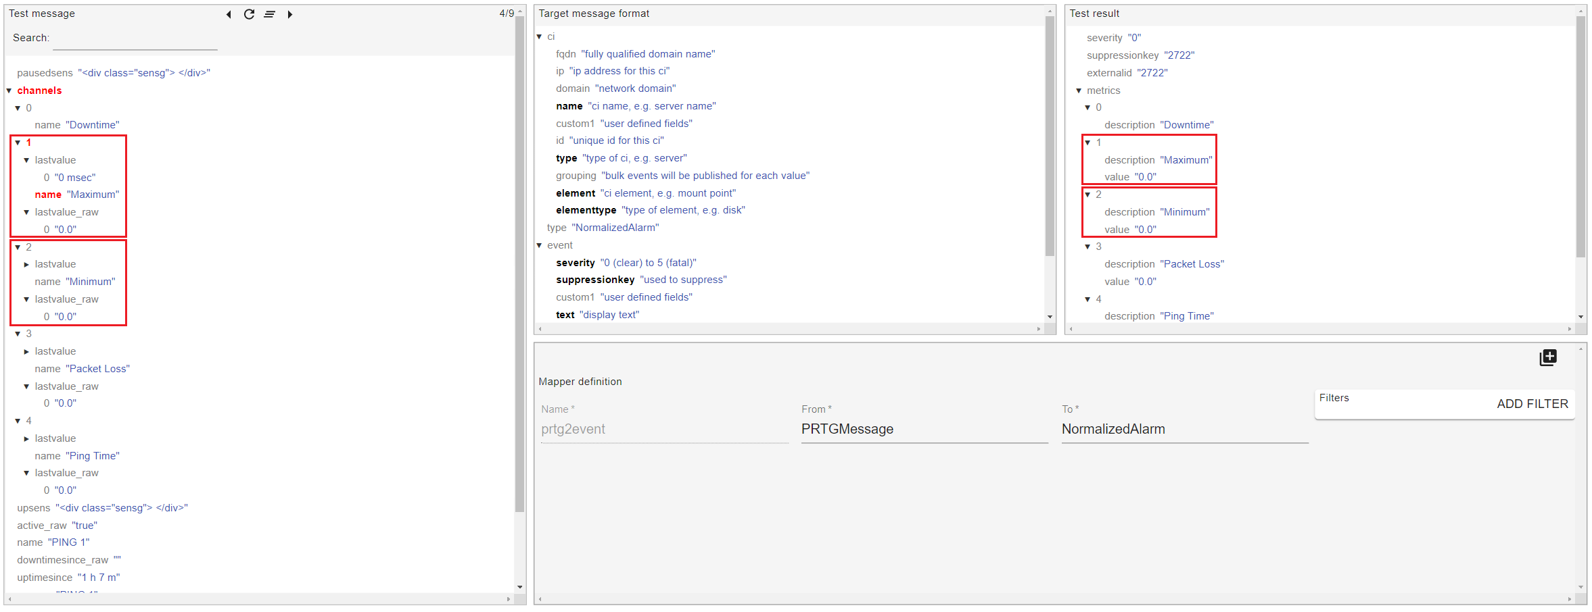1592x612 pixels.
Task: Go to the next test message
Action: click(290, 14)
